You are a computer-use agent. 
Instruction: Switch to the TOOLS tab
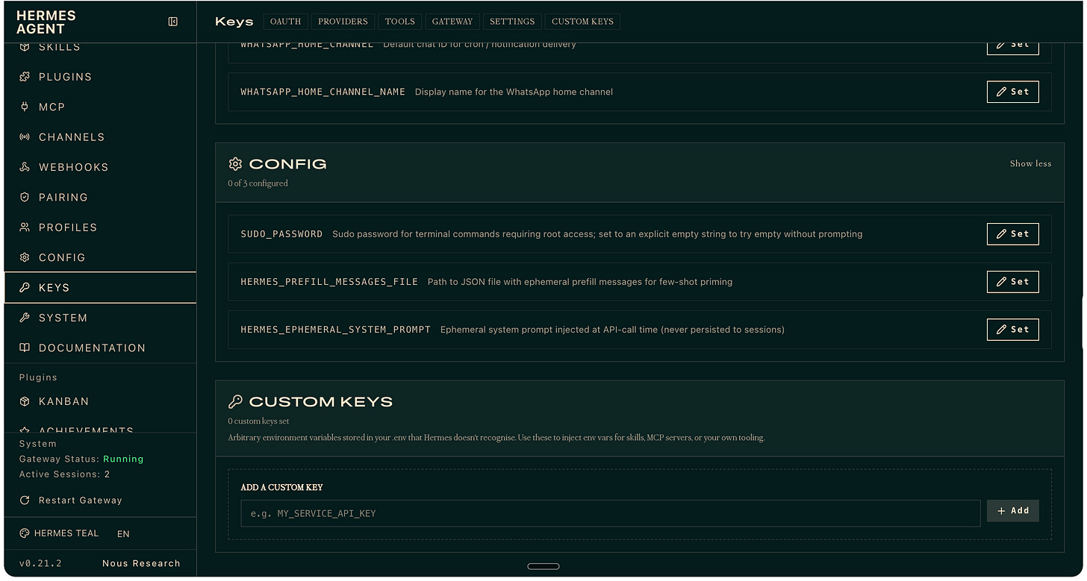(x=400, y=22)
